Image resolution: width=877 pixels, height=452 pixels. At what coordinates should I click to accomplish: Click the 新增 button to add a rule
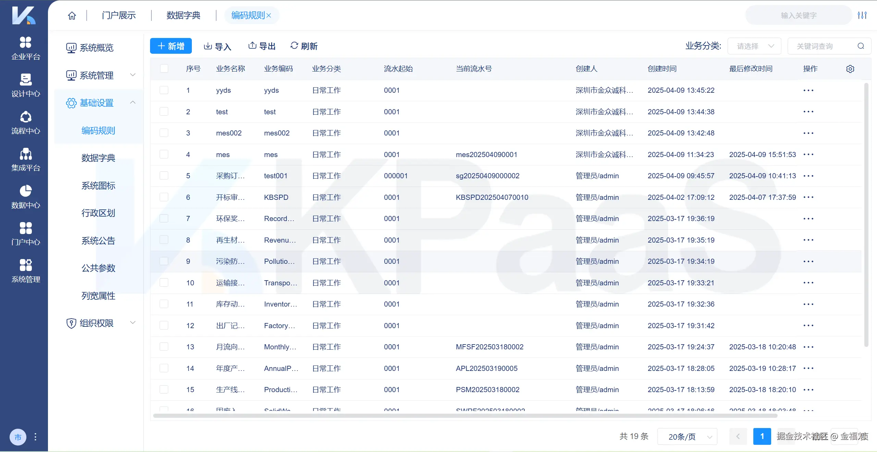coord(171,46)
